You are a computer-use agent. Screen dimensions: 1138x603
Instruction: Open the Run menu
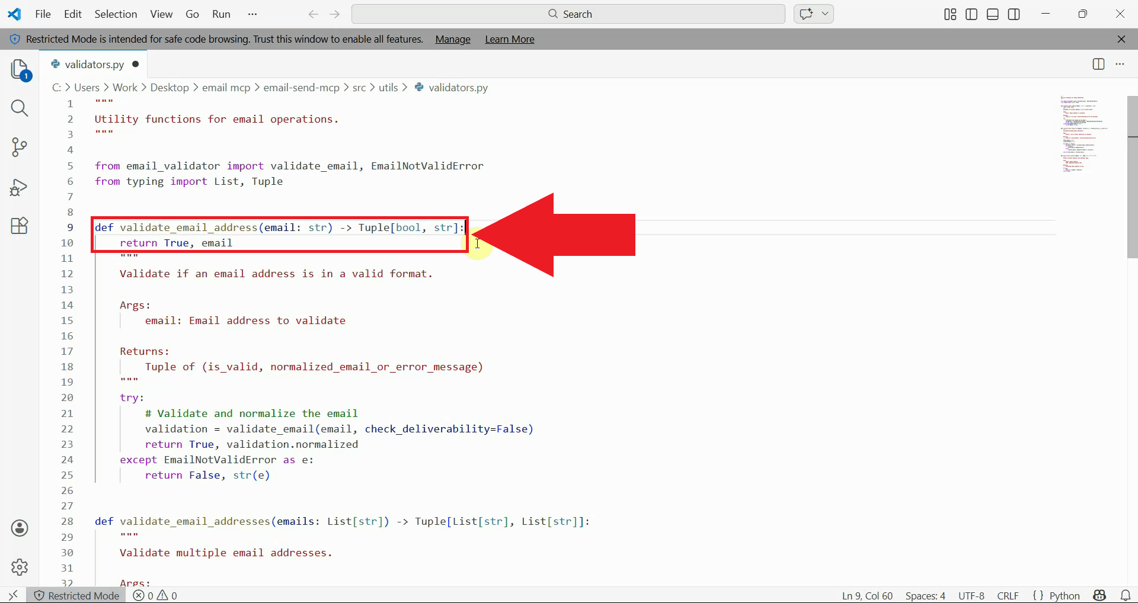[221, 14]
